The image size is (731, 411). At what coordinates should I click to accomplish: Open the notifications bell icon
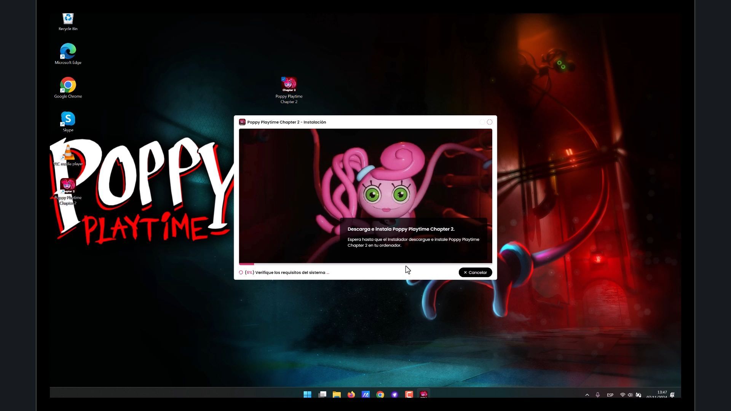click(x=672, y=395)
